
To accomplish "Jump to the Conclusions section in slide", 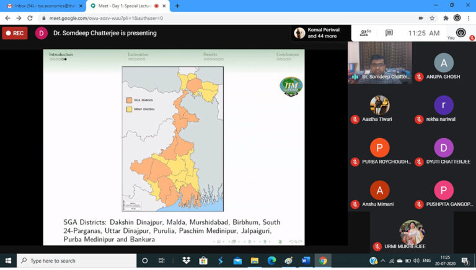I will click(x=287, y=54).
